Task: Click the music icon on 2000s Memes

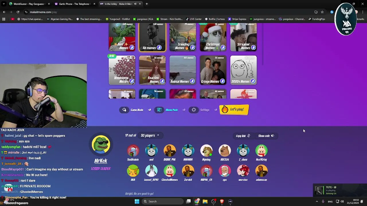Action: (x=253, y=81)
